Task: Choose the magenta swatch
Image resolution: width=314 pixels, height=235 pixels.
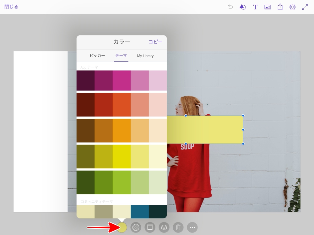Action: tap(122, 81)
